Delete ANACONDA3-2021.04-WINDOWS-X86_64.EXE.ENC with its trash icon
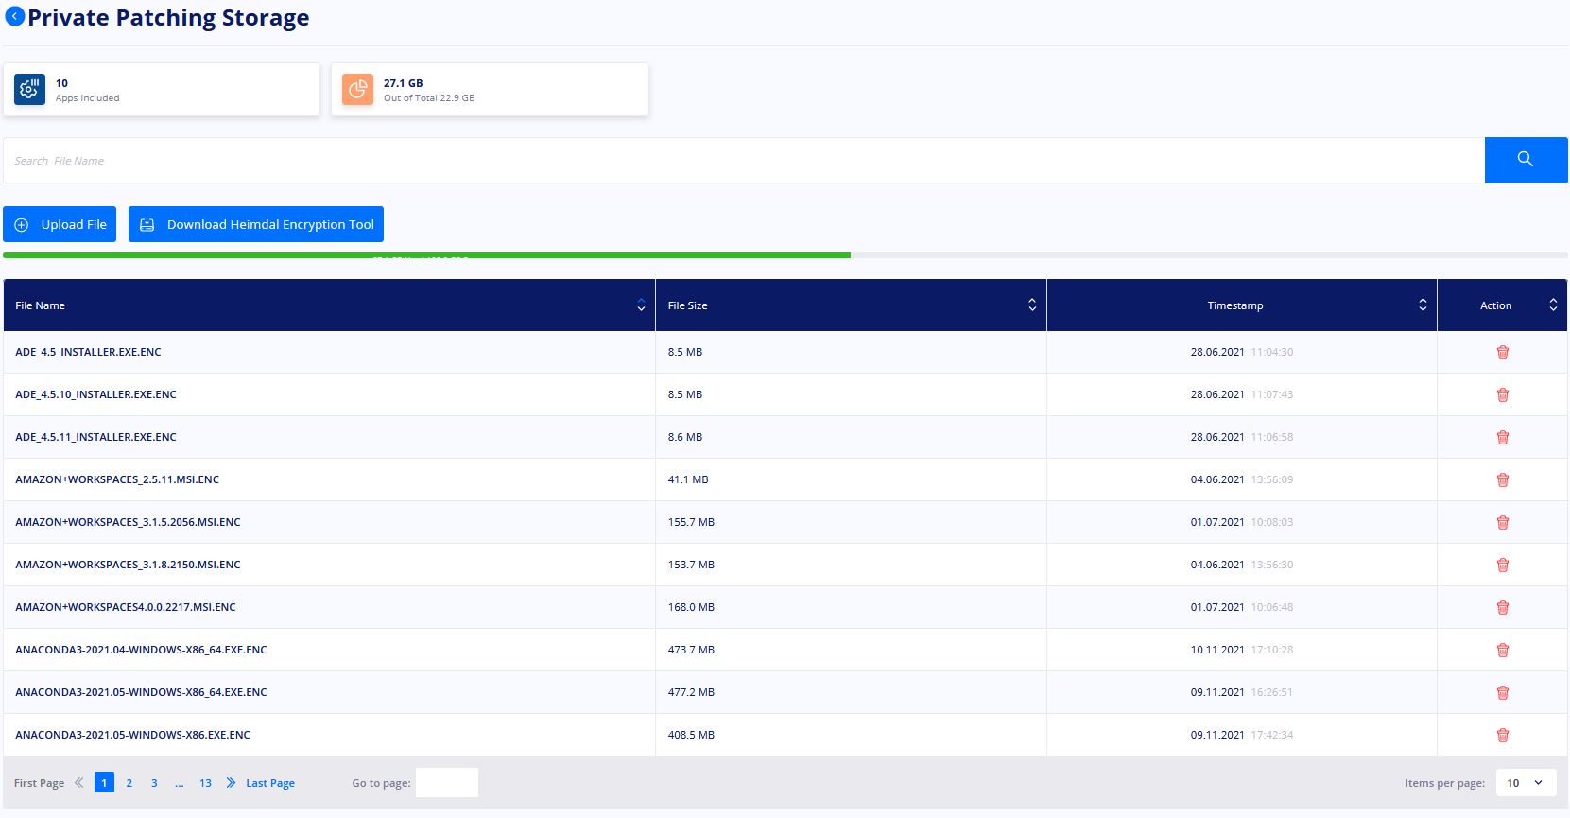This screenshot has height=818, width=1570. [x=1503, y=650]
